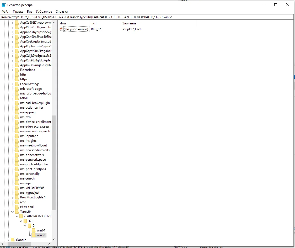Expand the Google key node

click(8, 240)
